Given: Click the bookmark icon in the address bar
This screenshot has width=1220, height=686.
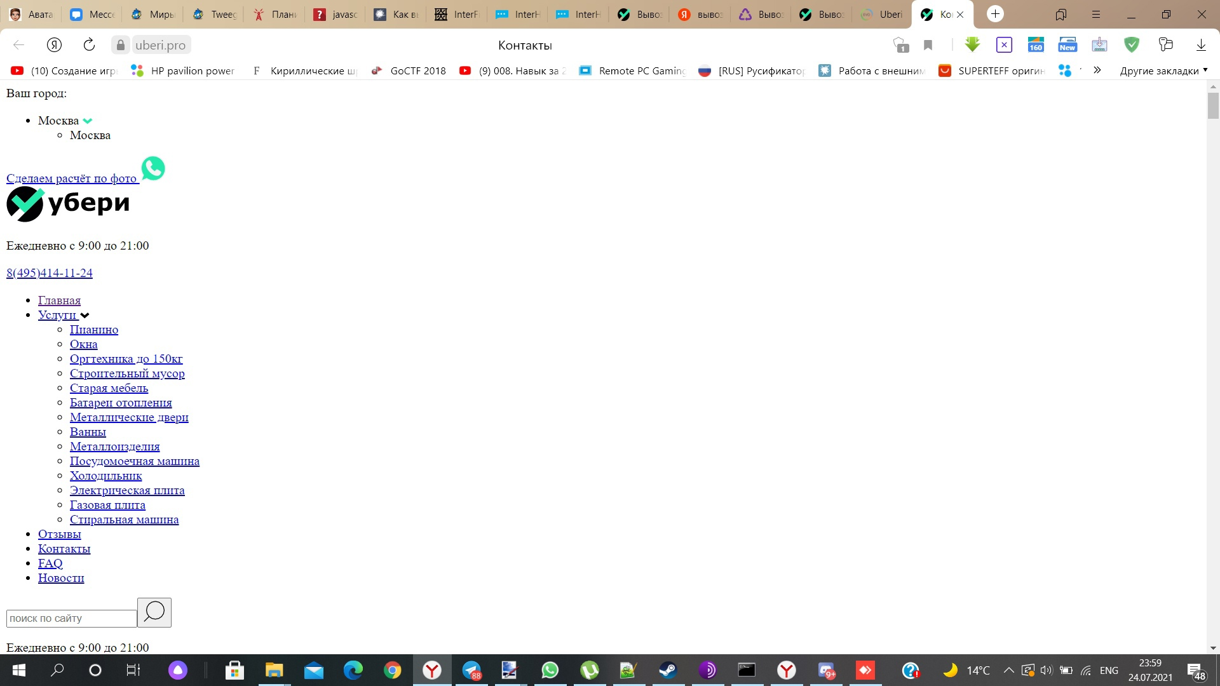Looking at the screenshot, I should coord(928,44).
